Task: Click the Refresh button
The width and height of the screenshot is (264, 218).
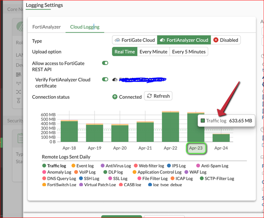Action: pyautogui.click(x=158, y=96)
